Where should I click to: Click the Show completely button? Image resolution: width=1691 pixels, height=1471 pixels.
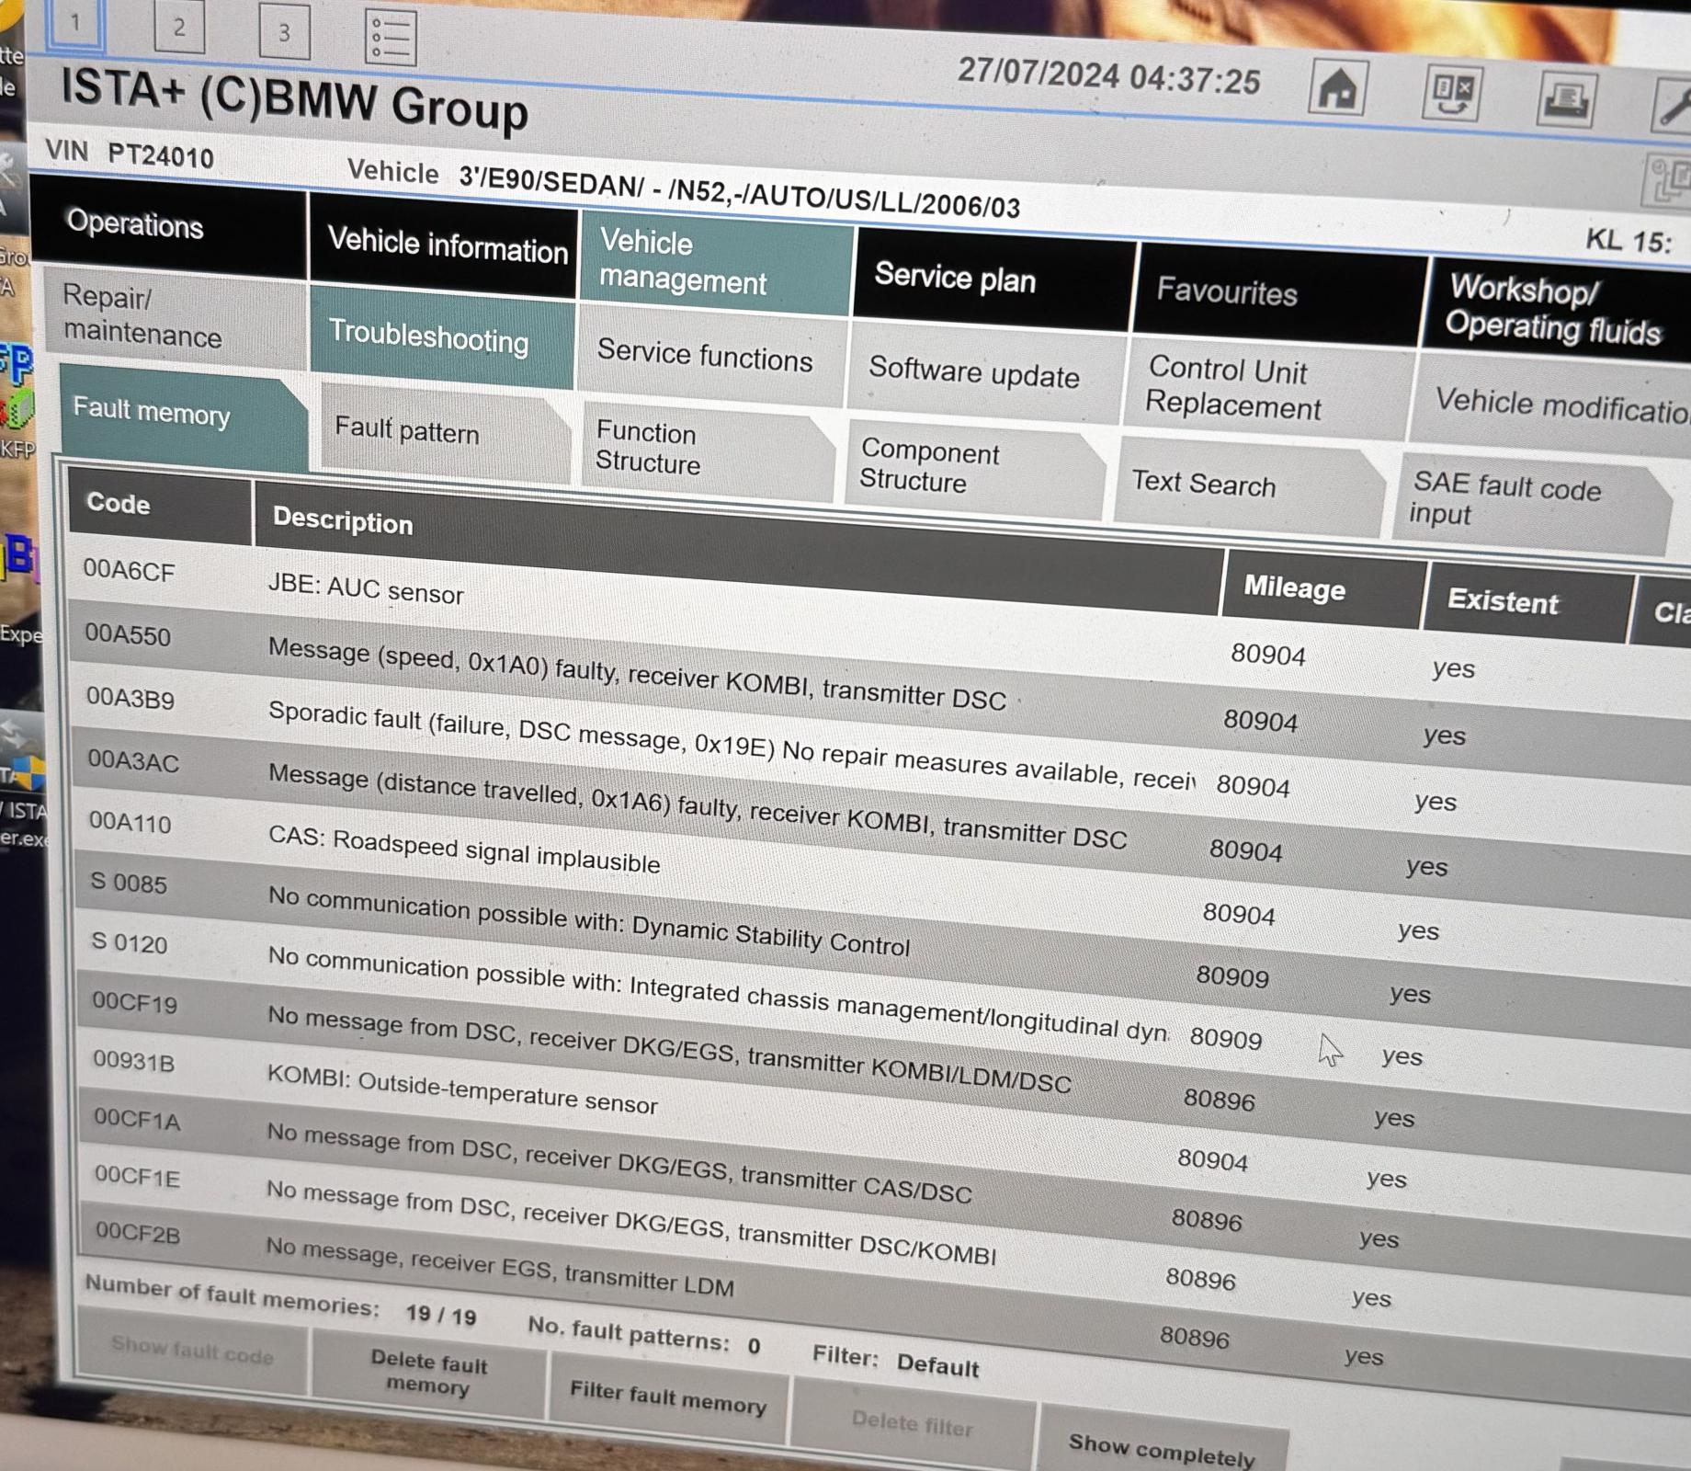tap(1162, 1450)
